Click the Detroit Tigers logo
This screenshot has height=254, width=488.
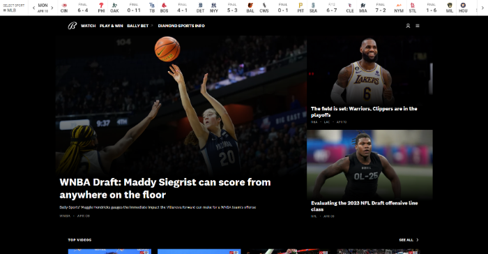pyautogui.click(x=201, y=6)
